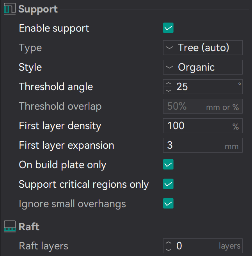Image resolution: width=252 pixels, height=256 pixels.
Task: Decrement Raft layers using down arrow
Action: tap(169, 249)
